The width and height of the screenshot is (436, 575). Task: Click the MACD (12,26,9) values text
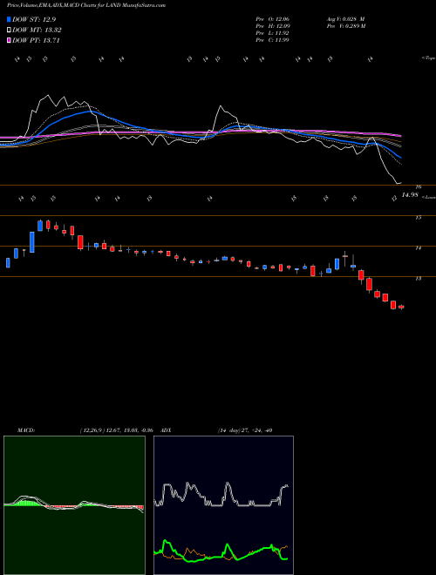tap(116, 430)
